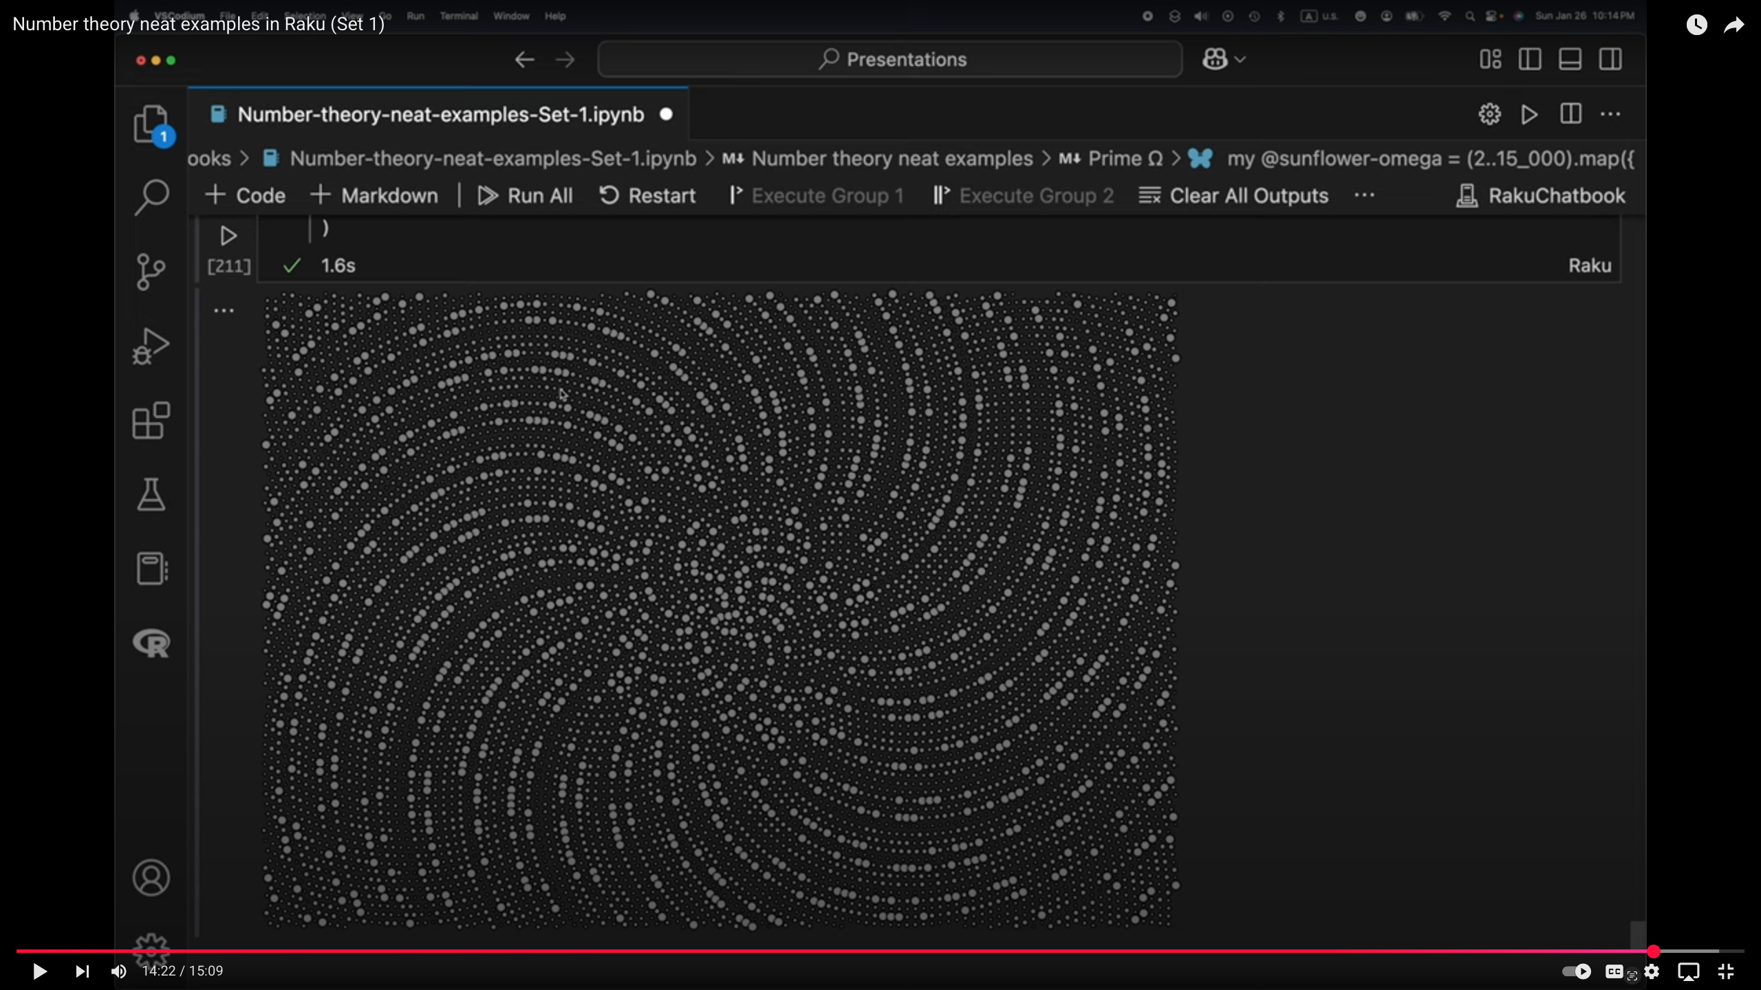This screenshot has height=990, width=1761.
Task: Click breadcrumb Number-theory-neat-examples-Set-1.ipynb
Action: [x=479, y=159]
